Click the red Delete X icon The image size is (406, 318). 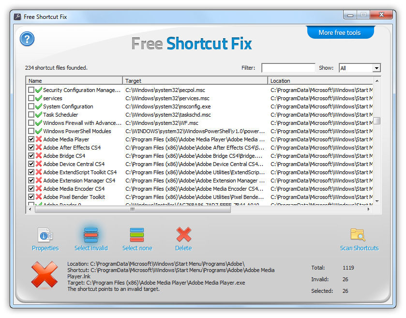pos(183,235)
